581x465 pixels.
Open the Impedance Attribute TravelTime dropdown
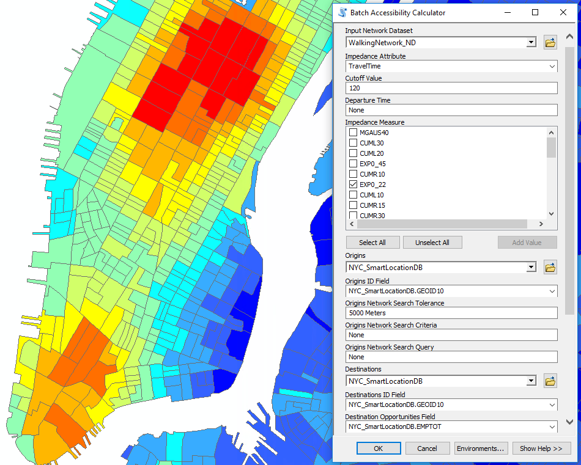[x=552, y=66]
